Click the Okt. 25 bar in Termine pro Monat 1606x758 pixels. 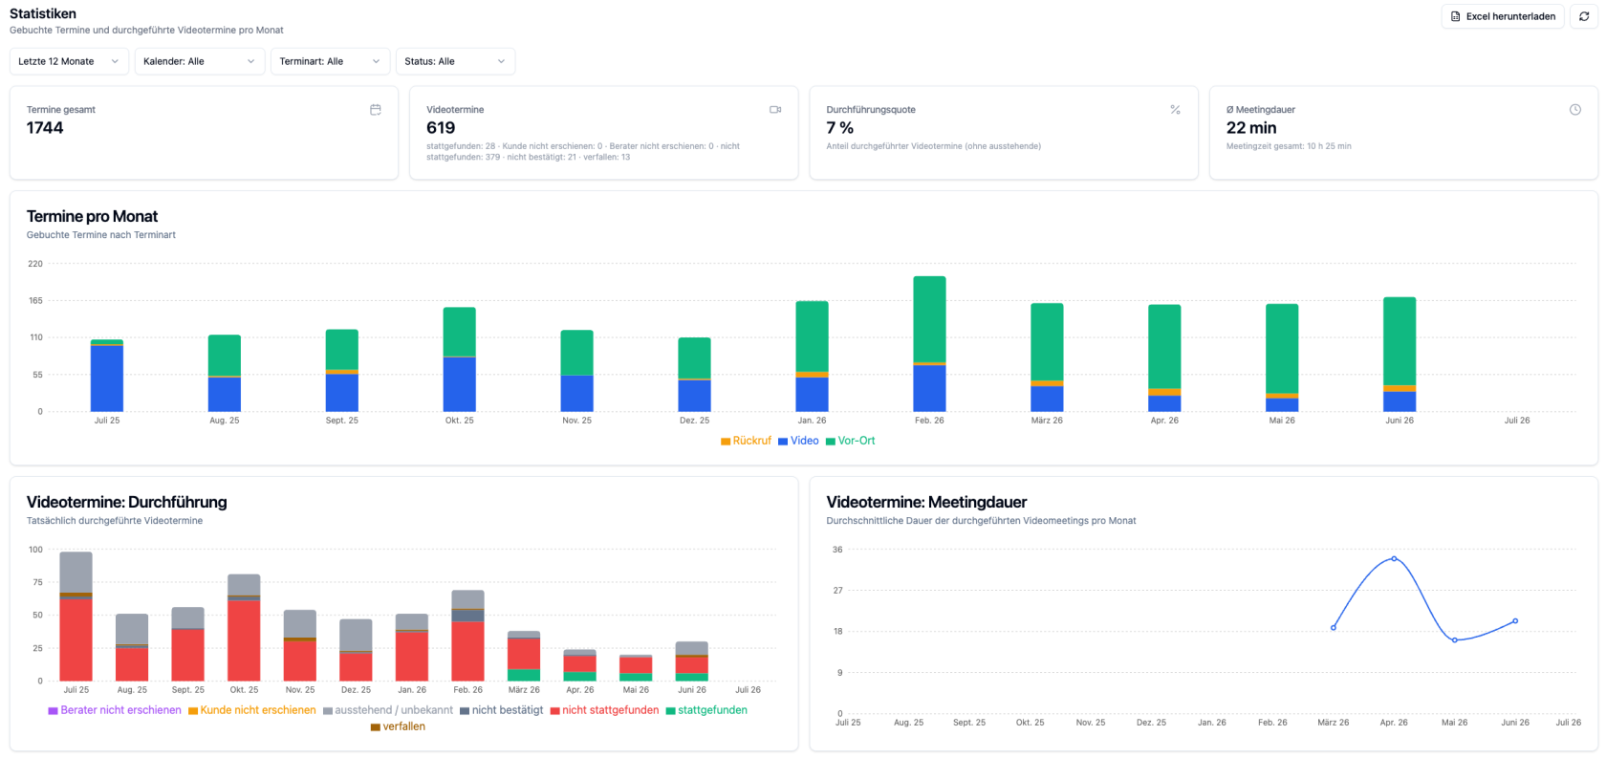[460, 359]
